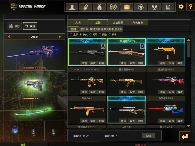Viewport: 195px width, 146px height.
Task: Open the grenade shop icon
Action: pyautogui.click(x=86, y=7)
